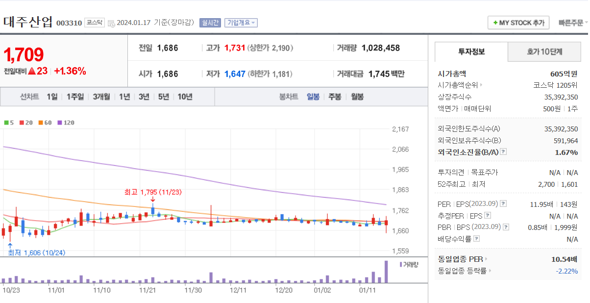Viewport: 590px width, 303px height.
Task: Select 1일 line chart period
Action: (52, 97)
